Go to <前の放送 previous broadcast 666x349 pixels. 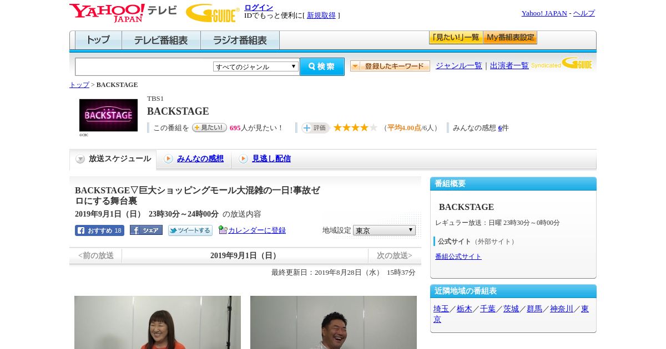96,256
